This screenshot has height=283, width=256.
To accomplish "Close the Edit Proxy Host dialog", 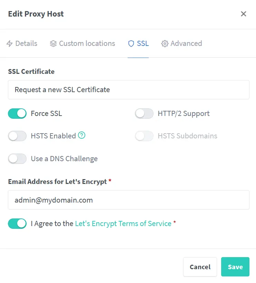I will (x=243, y=14).
